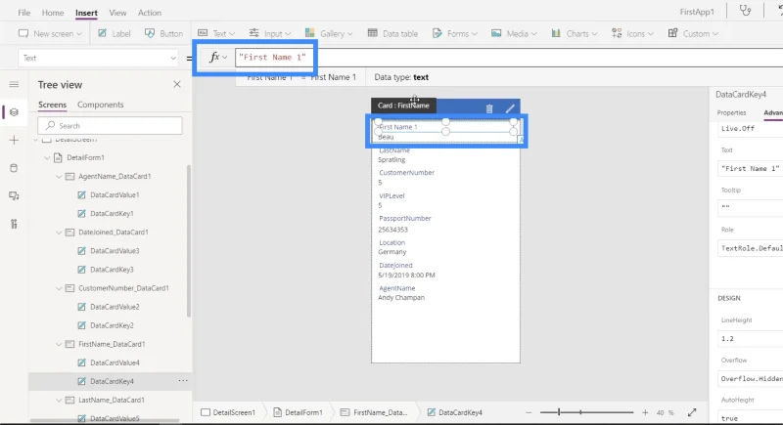Open the Custom dropdown

(693, 33)
